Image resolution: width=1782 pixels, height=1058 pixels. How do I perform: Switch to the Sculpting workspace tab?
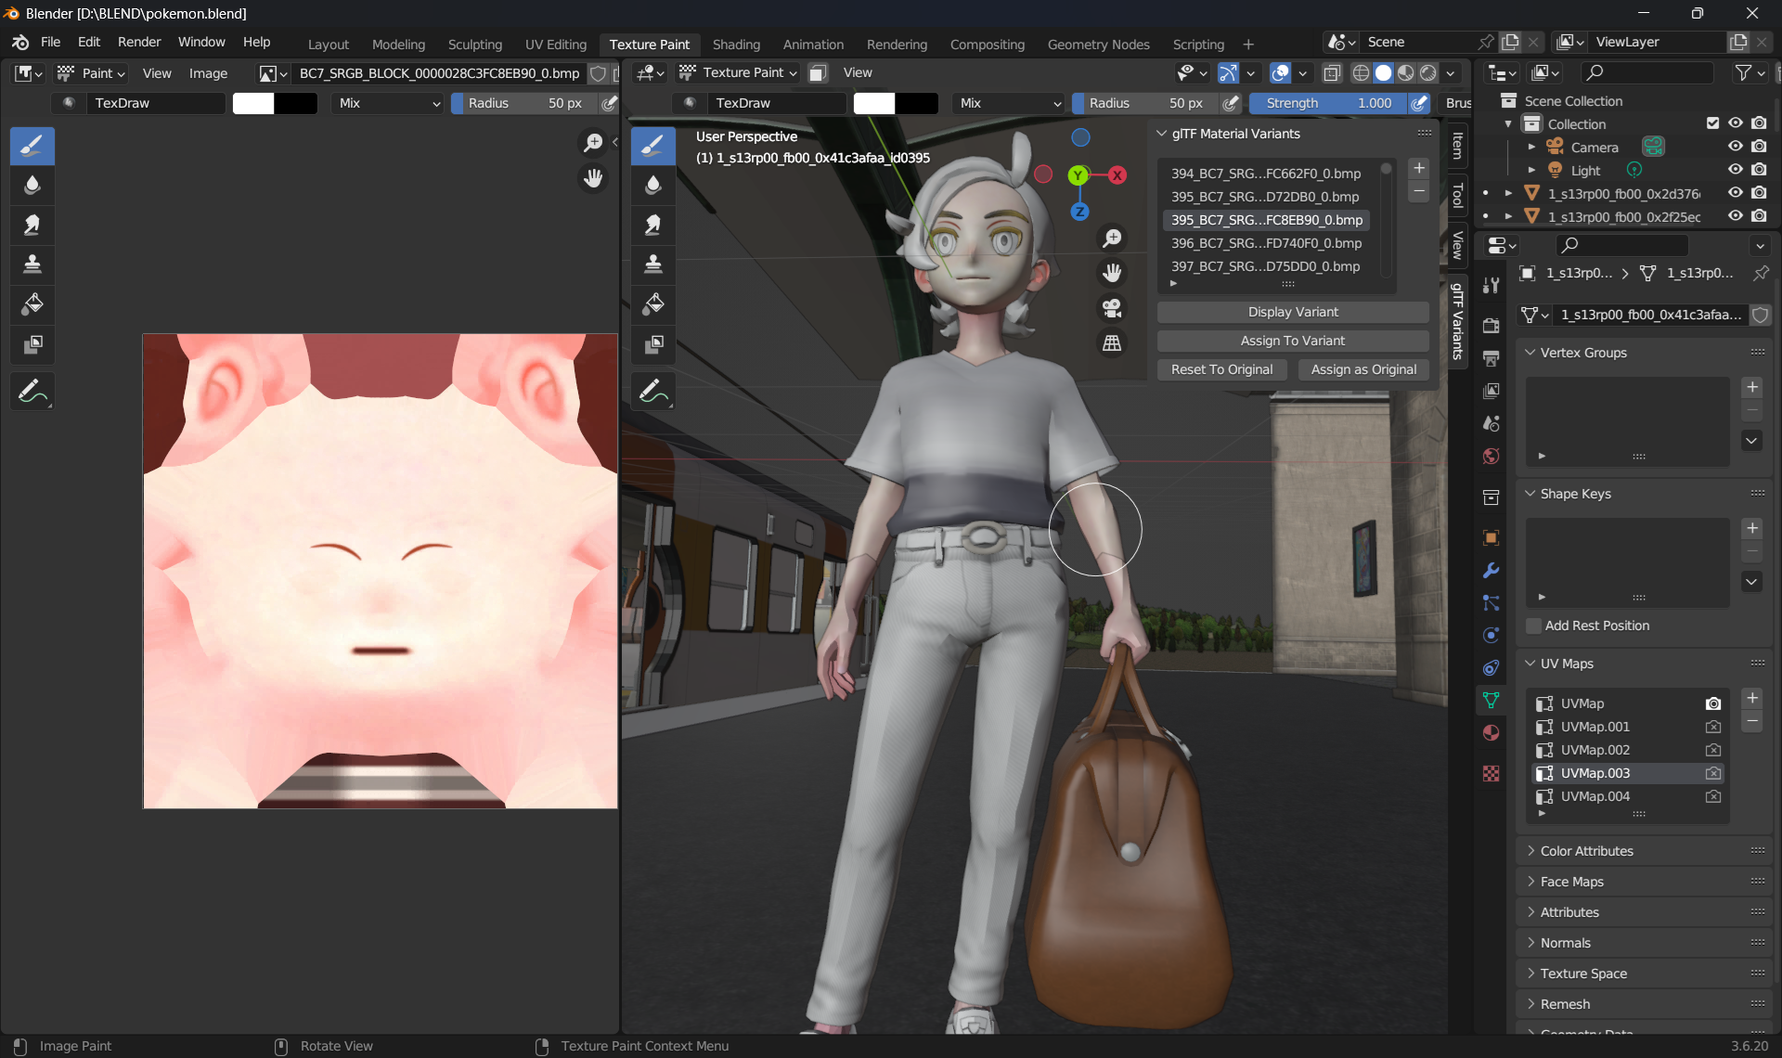click(x=475, y=45)
